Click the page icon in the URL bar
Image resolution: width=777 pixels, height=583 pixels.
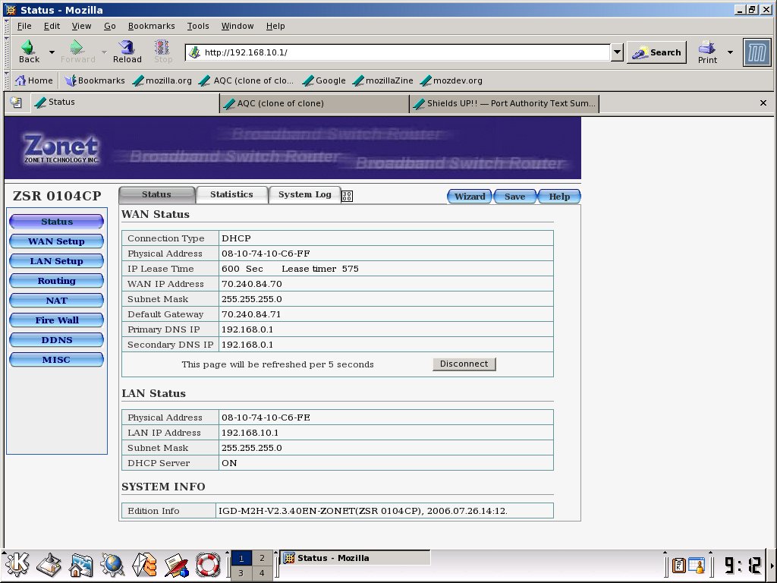[195, 52]
